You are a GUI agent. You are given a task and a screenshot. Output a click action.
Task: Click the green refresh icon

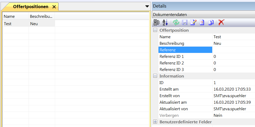(x=176, y=23)
